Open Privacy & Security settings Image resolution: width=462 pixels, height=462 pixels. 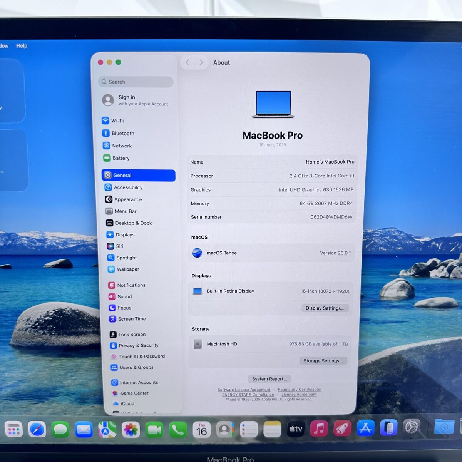pyautogui.click(x=138, y=346)
